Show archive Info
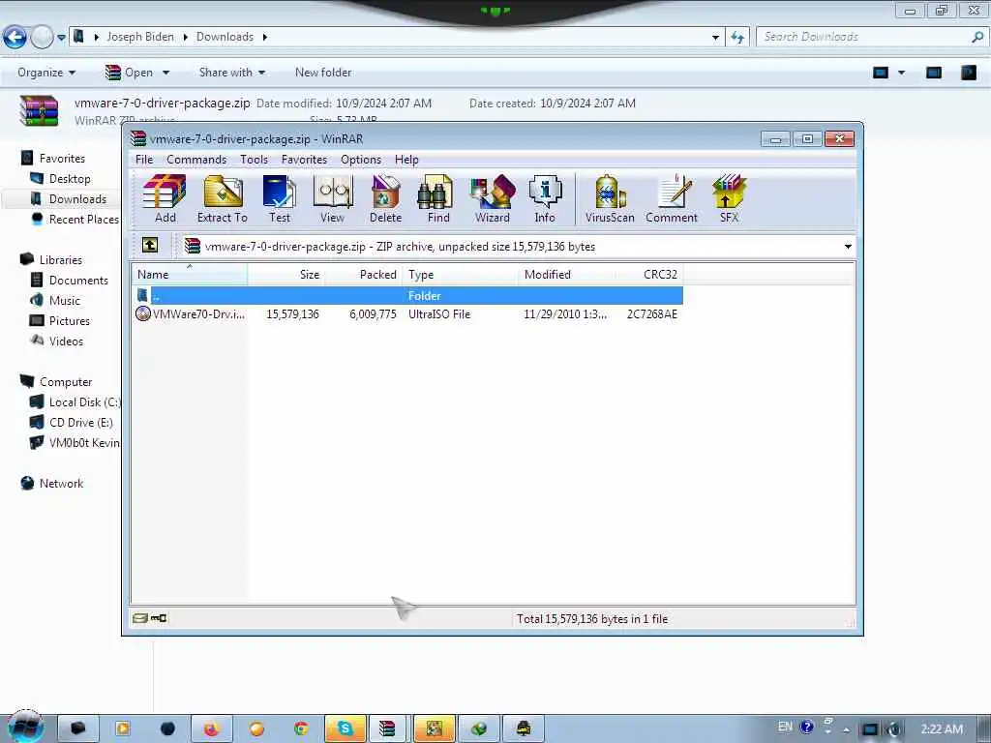 [545, 198]
